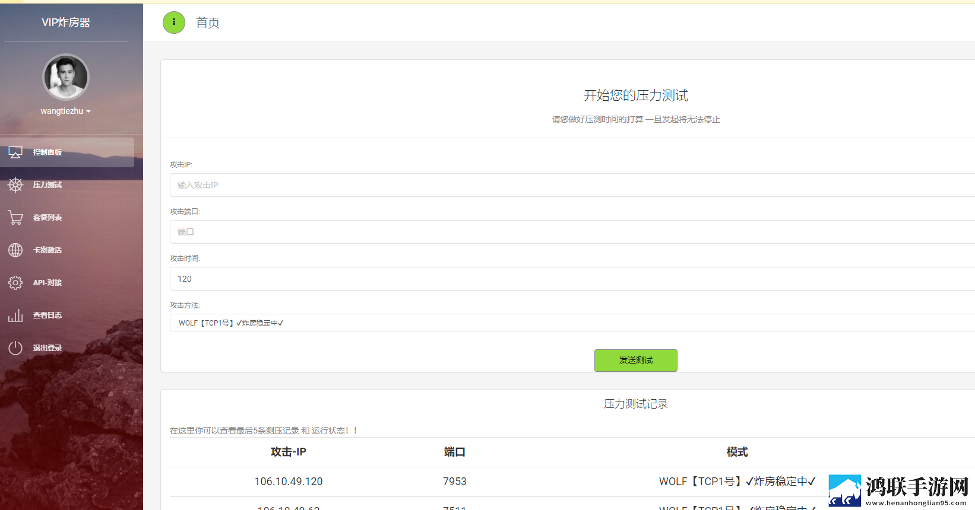975x510 pixels.
Task: Click the 开始您的压力测试 heading
Action: pyautogui.click(x=636, y=95)
